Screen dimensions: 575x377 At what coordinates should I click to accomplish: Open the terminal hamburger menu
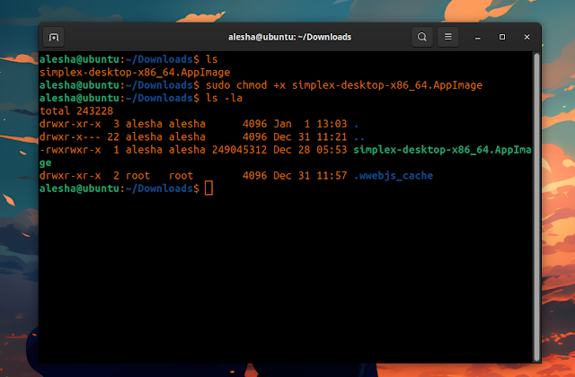tap(447, 37)
